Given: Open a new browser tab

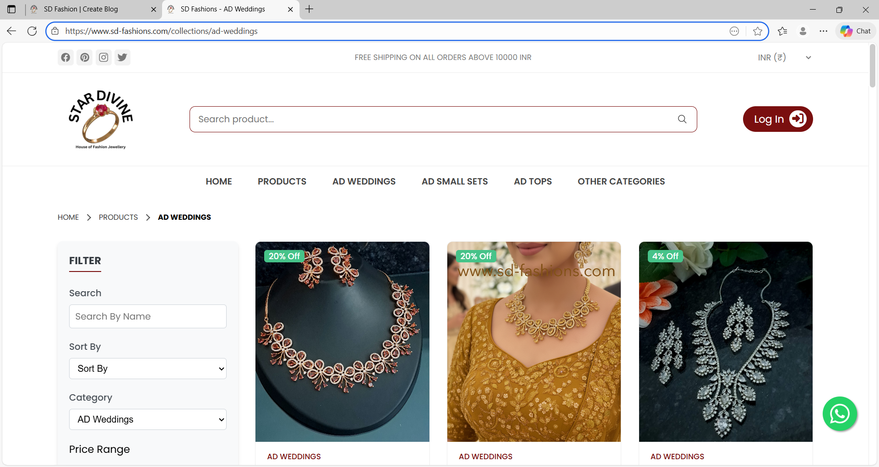Looking at the screenshot, I should (x=309, y=9).
